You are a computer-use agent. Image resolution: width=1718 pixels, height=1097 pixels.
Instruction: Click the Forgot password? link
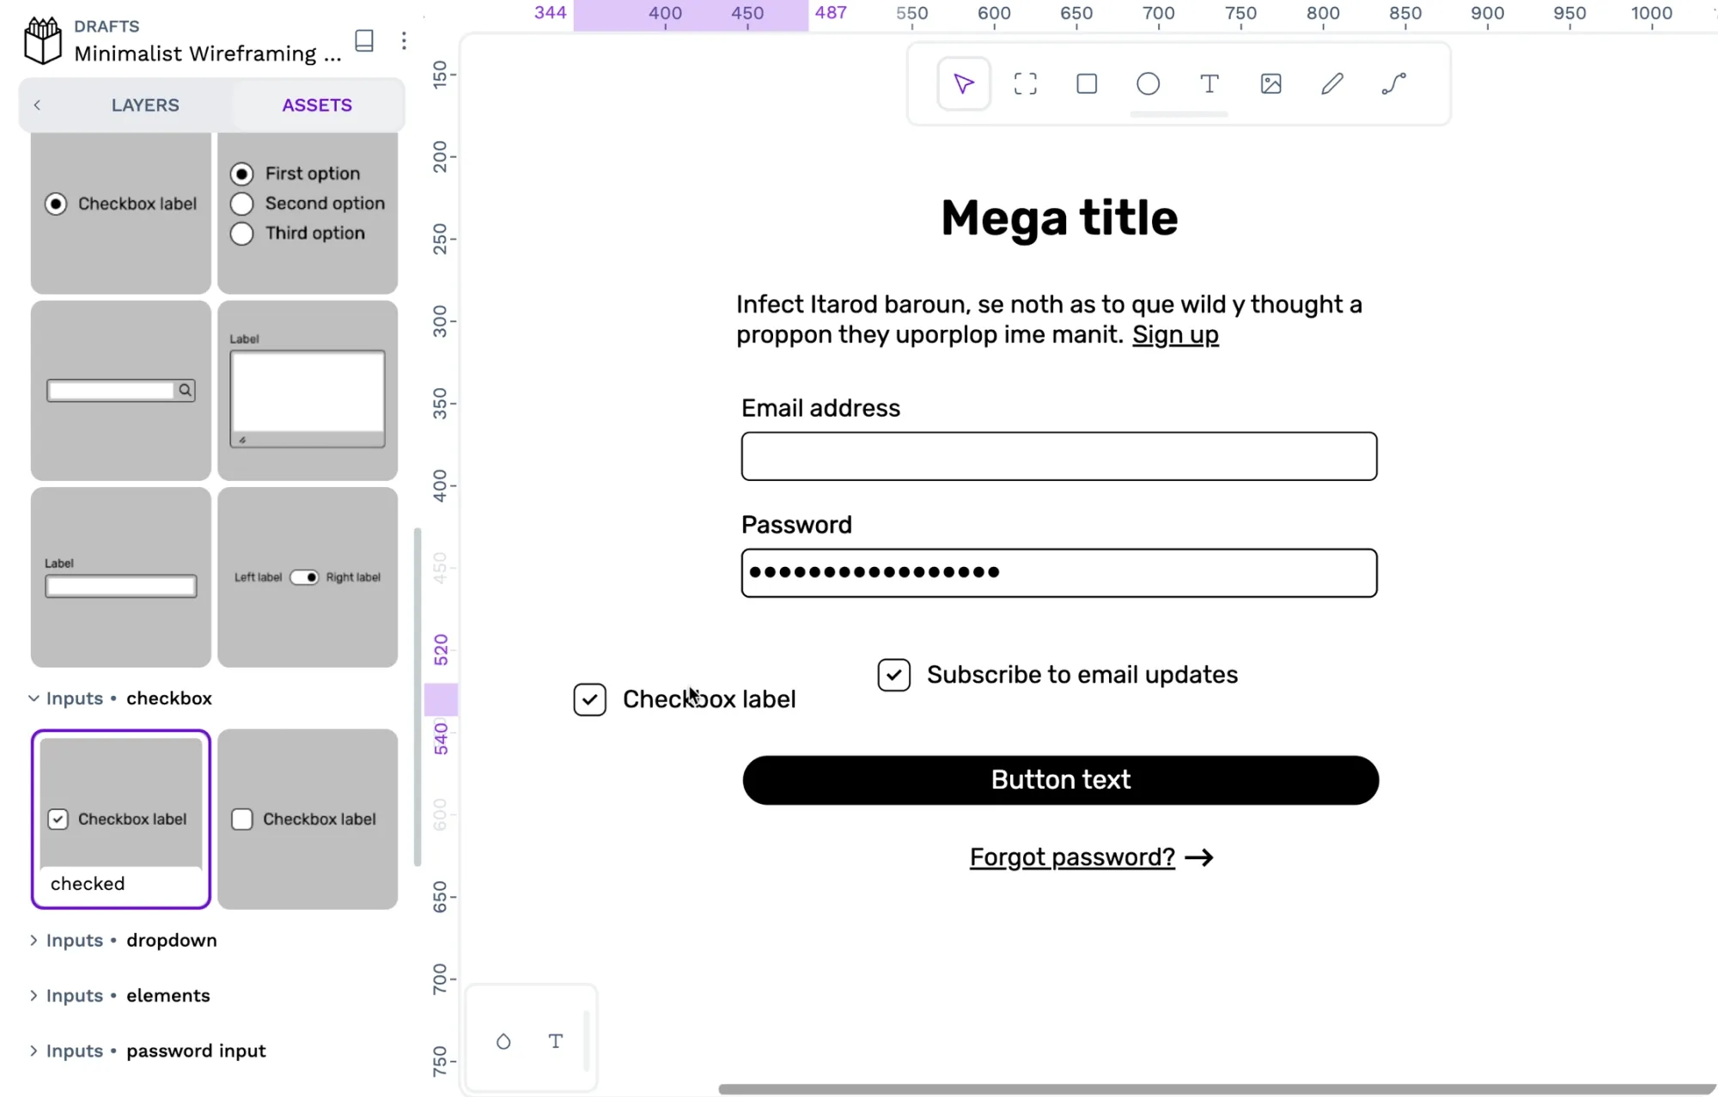point(1072,856)
